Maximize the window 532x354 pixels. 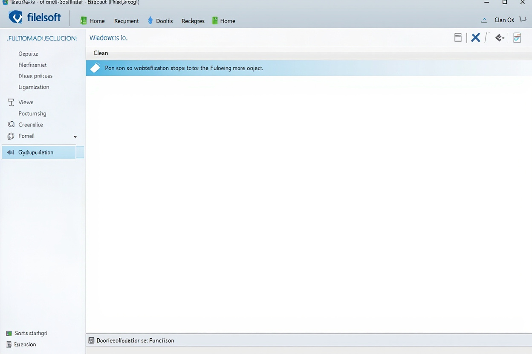(x=505, y=3)
